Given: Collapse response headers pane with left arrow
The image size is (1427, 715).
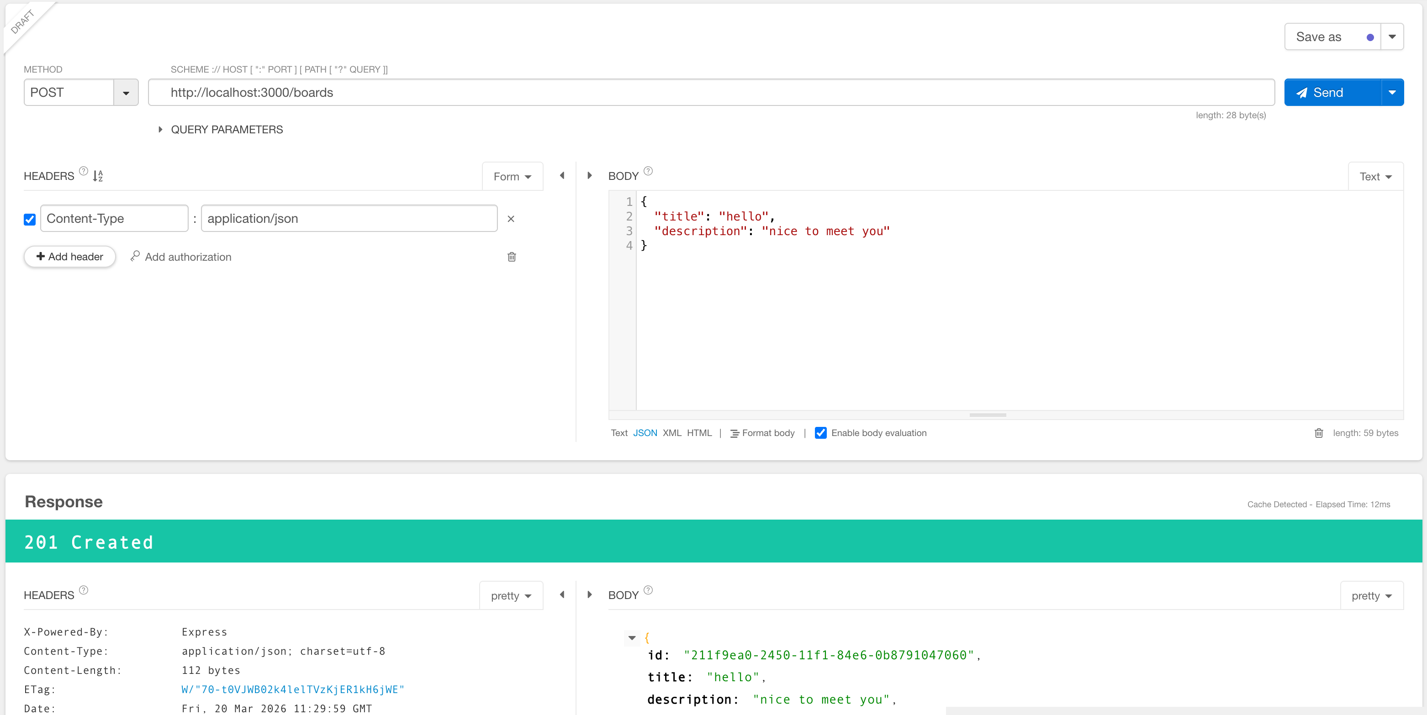Looking at the screenshot, I should [x=562, y=595].
